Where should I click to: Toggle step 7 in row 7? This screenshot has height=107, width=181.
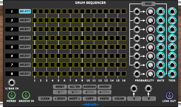tap(70, 65)
